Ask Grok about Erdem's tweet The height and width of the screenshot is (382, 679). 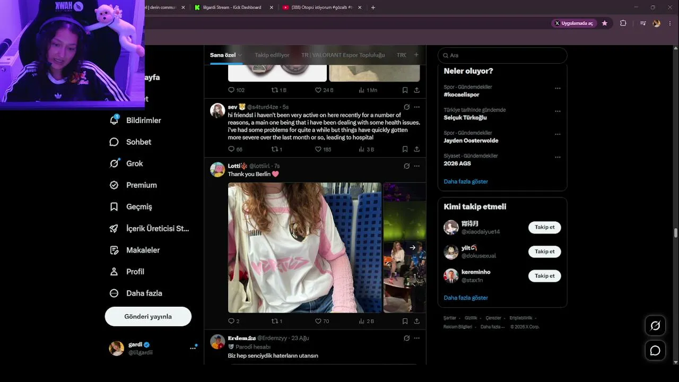407,338
